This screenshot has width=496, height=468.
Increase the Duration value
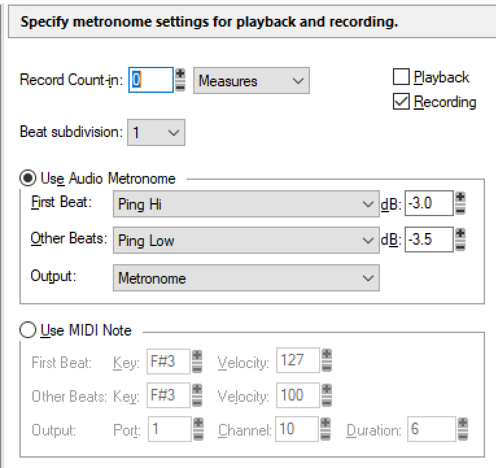[x=463, y=423]
